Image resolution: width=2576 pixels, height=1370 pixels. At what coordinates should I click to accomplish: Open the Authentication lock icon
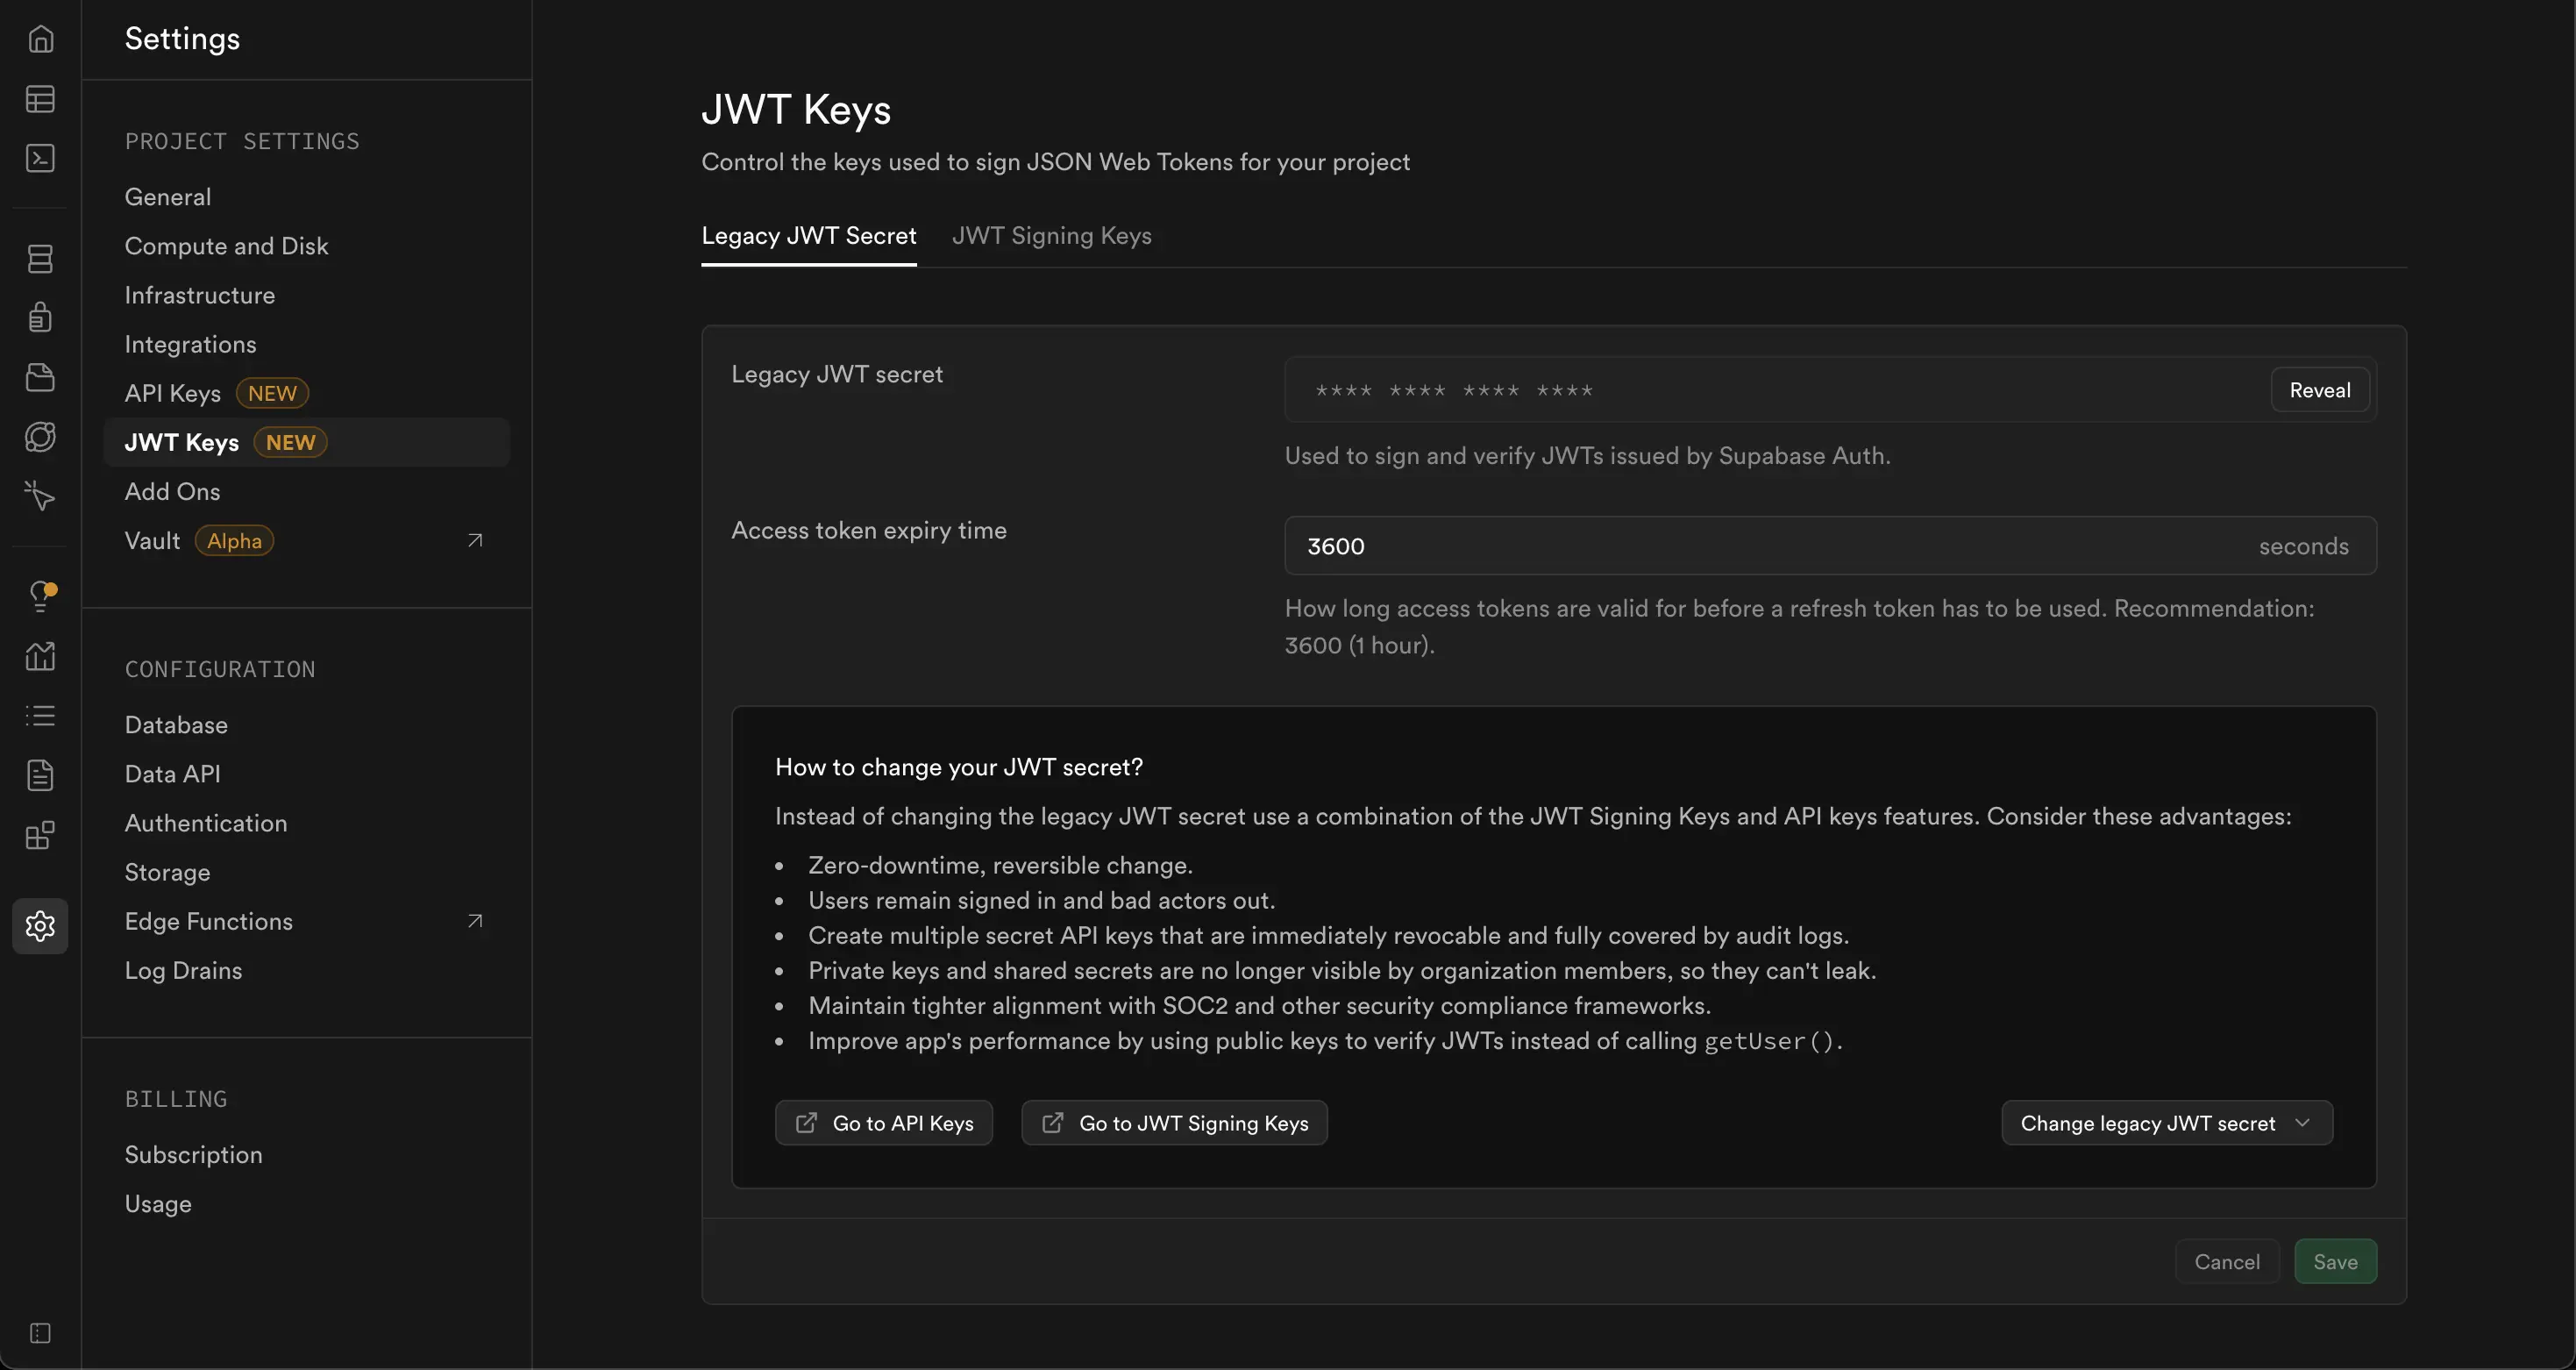click(40, 318)
